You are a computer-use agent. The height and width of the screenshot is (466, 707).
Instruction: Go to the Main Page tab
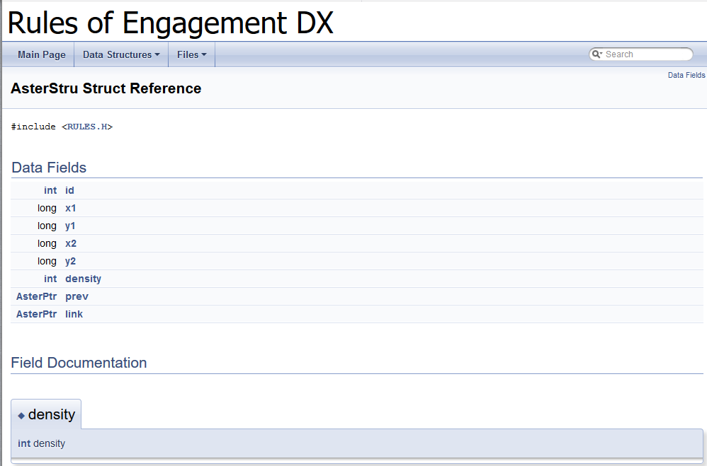coord(42,54)
